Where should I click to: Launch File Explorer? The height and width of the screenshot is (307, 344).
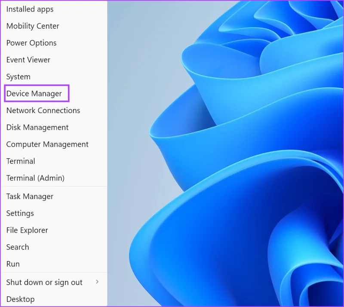[x=27, y=230]
